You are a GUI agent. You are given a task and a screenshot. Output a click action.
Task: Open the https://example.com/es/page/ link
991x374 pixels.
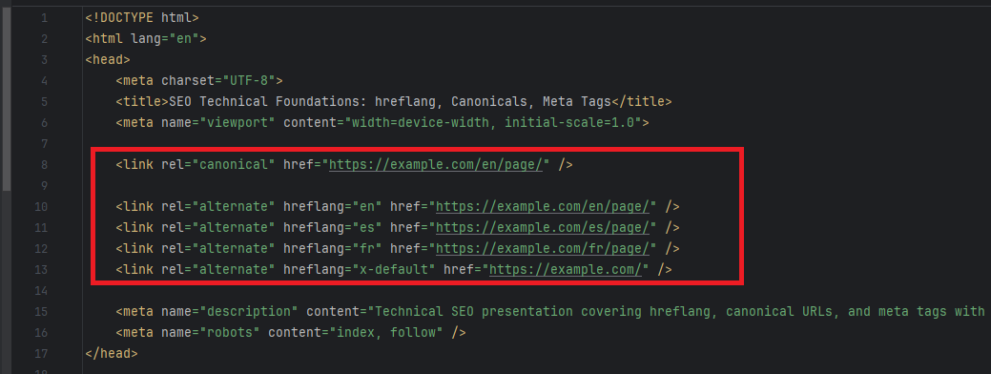543,227
